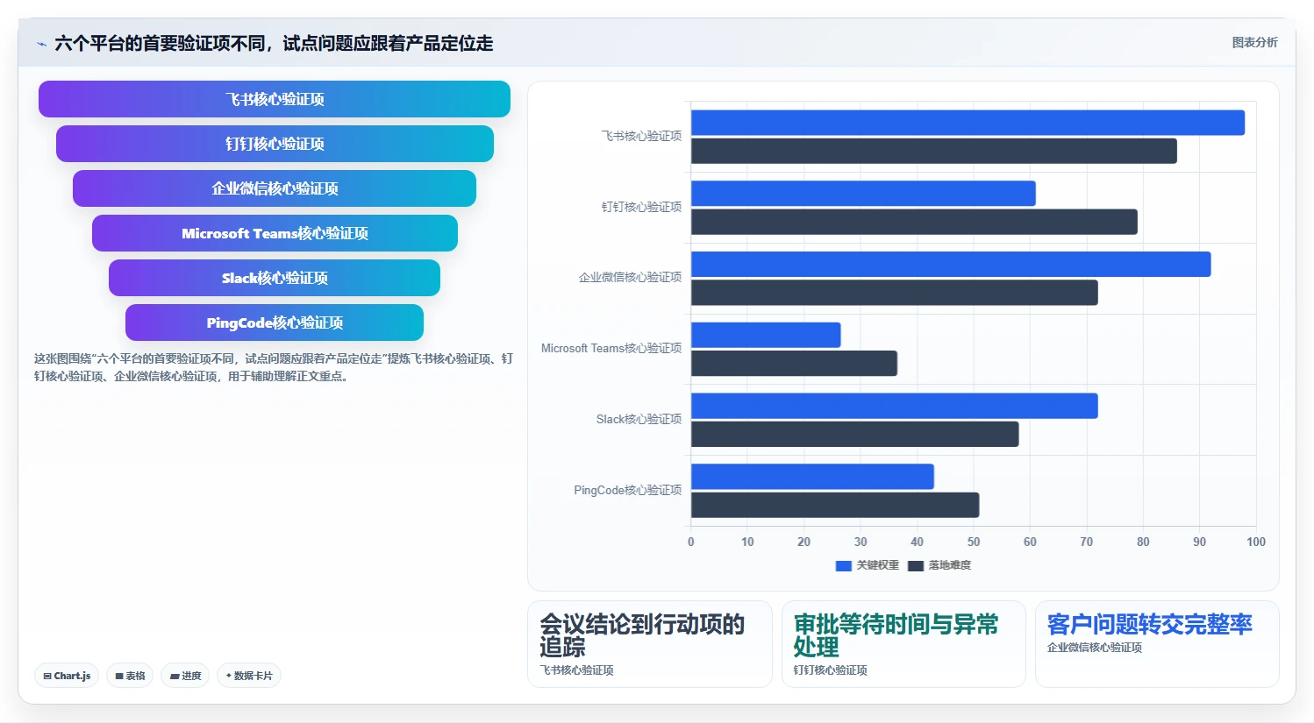Click the blue 关键权重 bar for PingCode
The width and height of the screenshot is (1314, 723).
click(x=812, y=477)
